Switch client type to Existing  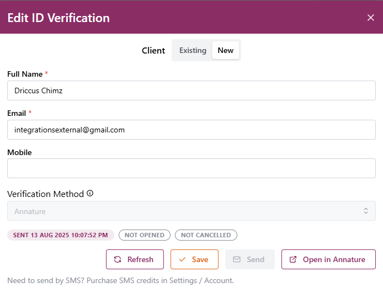(x=193, y=50)
